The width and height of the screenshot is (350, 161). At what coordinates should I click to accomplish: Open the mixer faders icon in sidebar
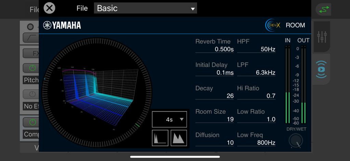click(322, 37)
